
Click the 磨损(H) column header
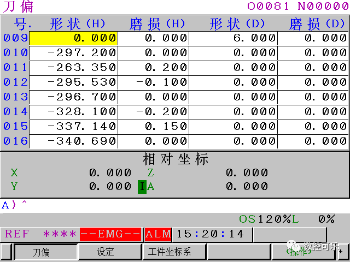pos(157,23)
